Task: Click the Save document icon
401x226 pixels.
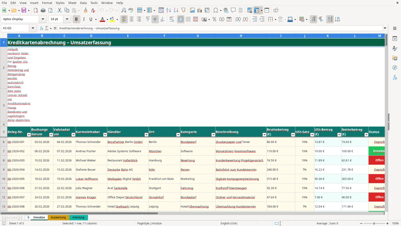Action: coord(24,10)
